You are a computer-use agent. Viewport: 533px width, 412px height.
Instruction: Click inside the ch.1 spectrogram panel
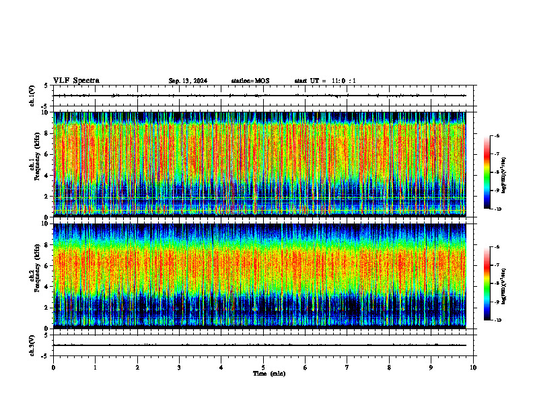[x=259, y=164]
